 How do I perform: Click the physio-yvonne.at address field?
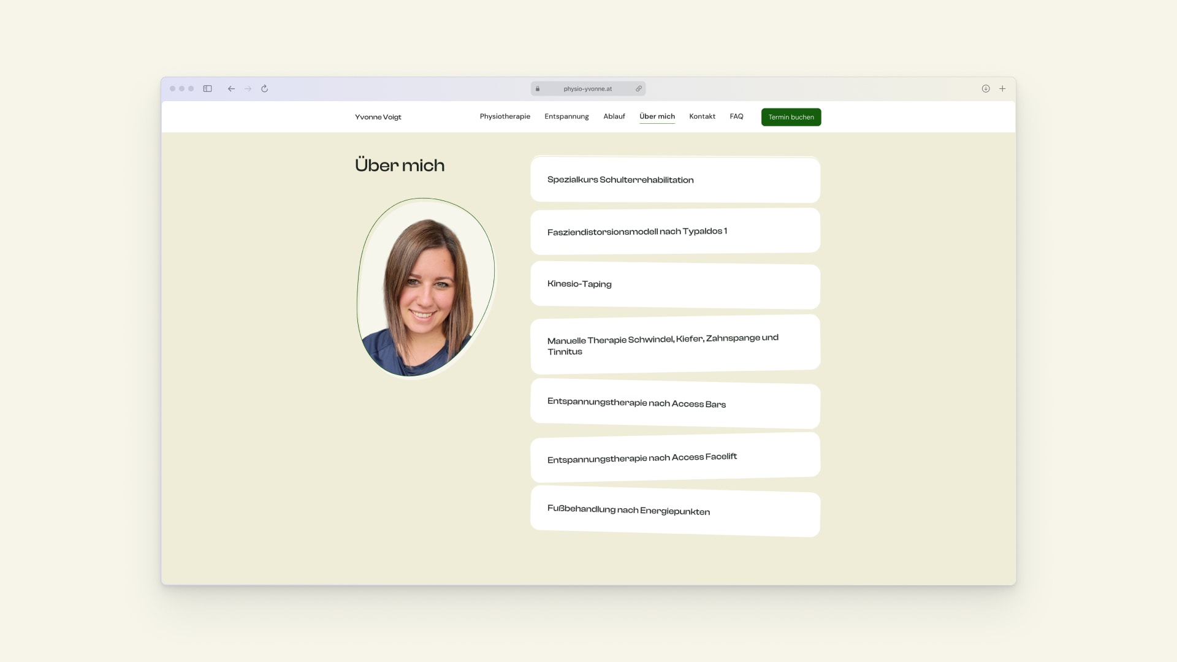coord(587,89)
